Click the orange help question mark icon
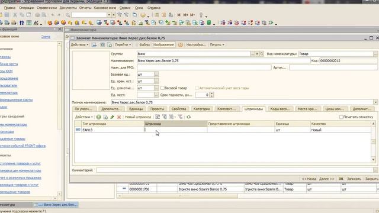This screenshot has height=213, width=379. pos(180,45)
